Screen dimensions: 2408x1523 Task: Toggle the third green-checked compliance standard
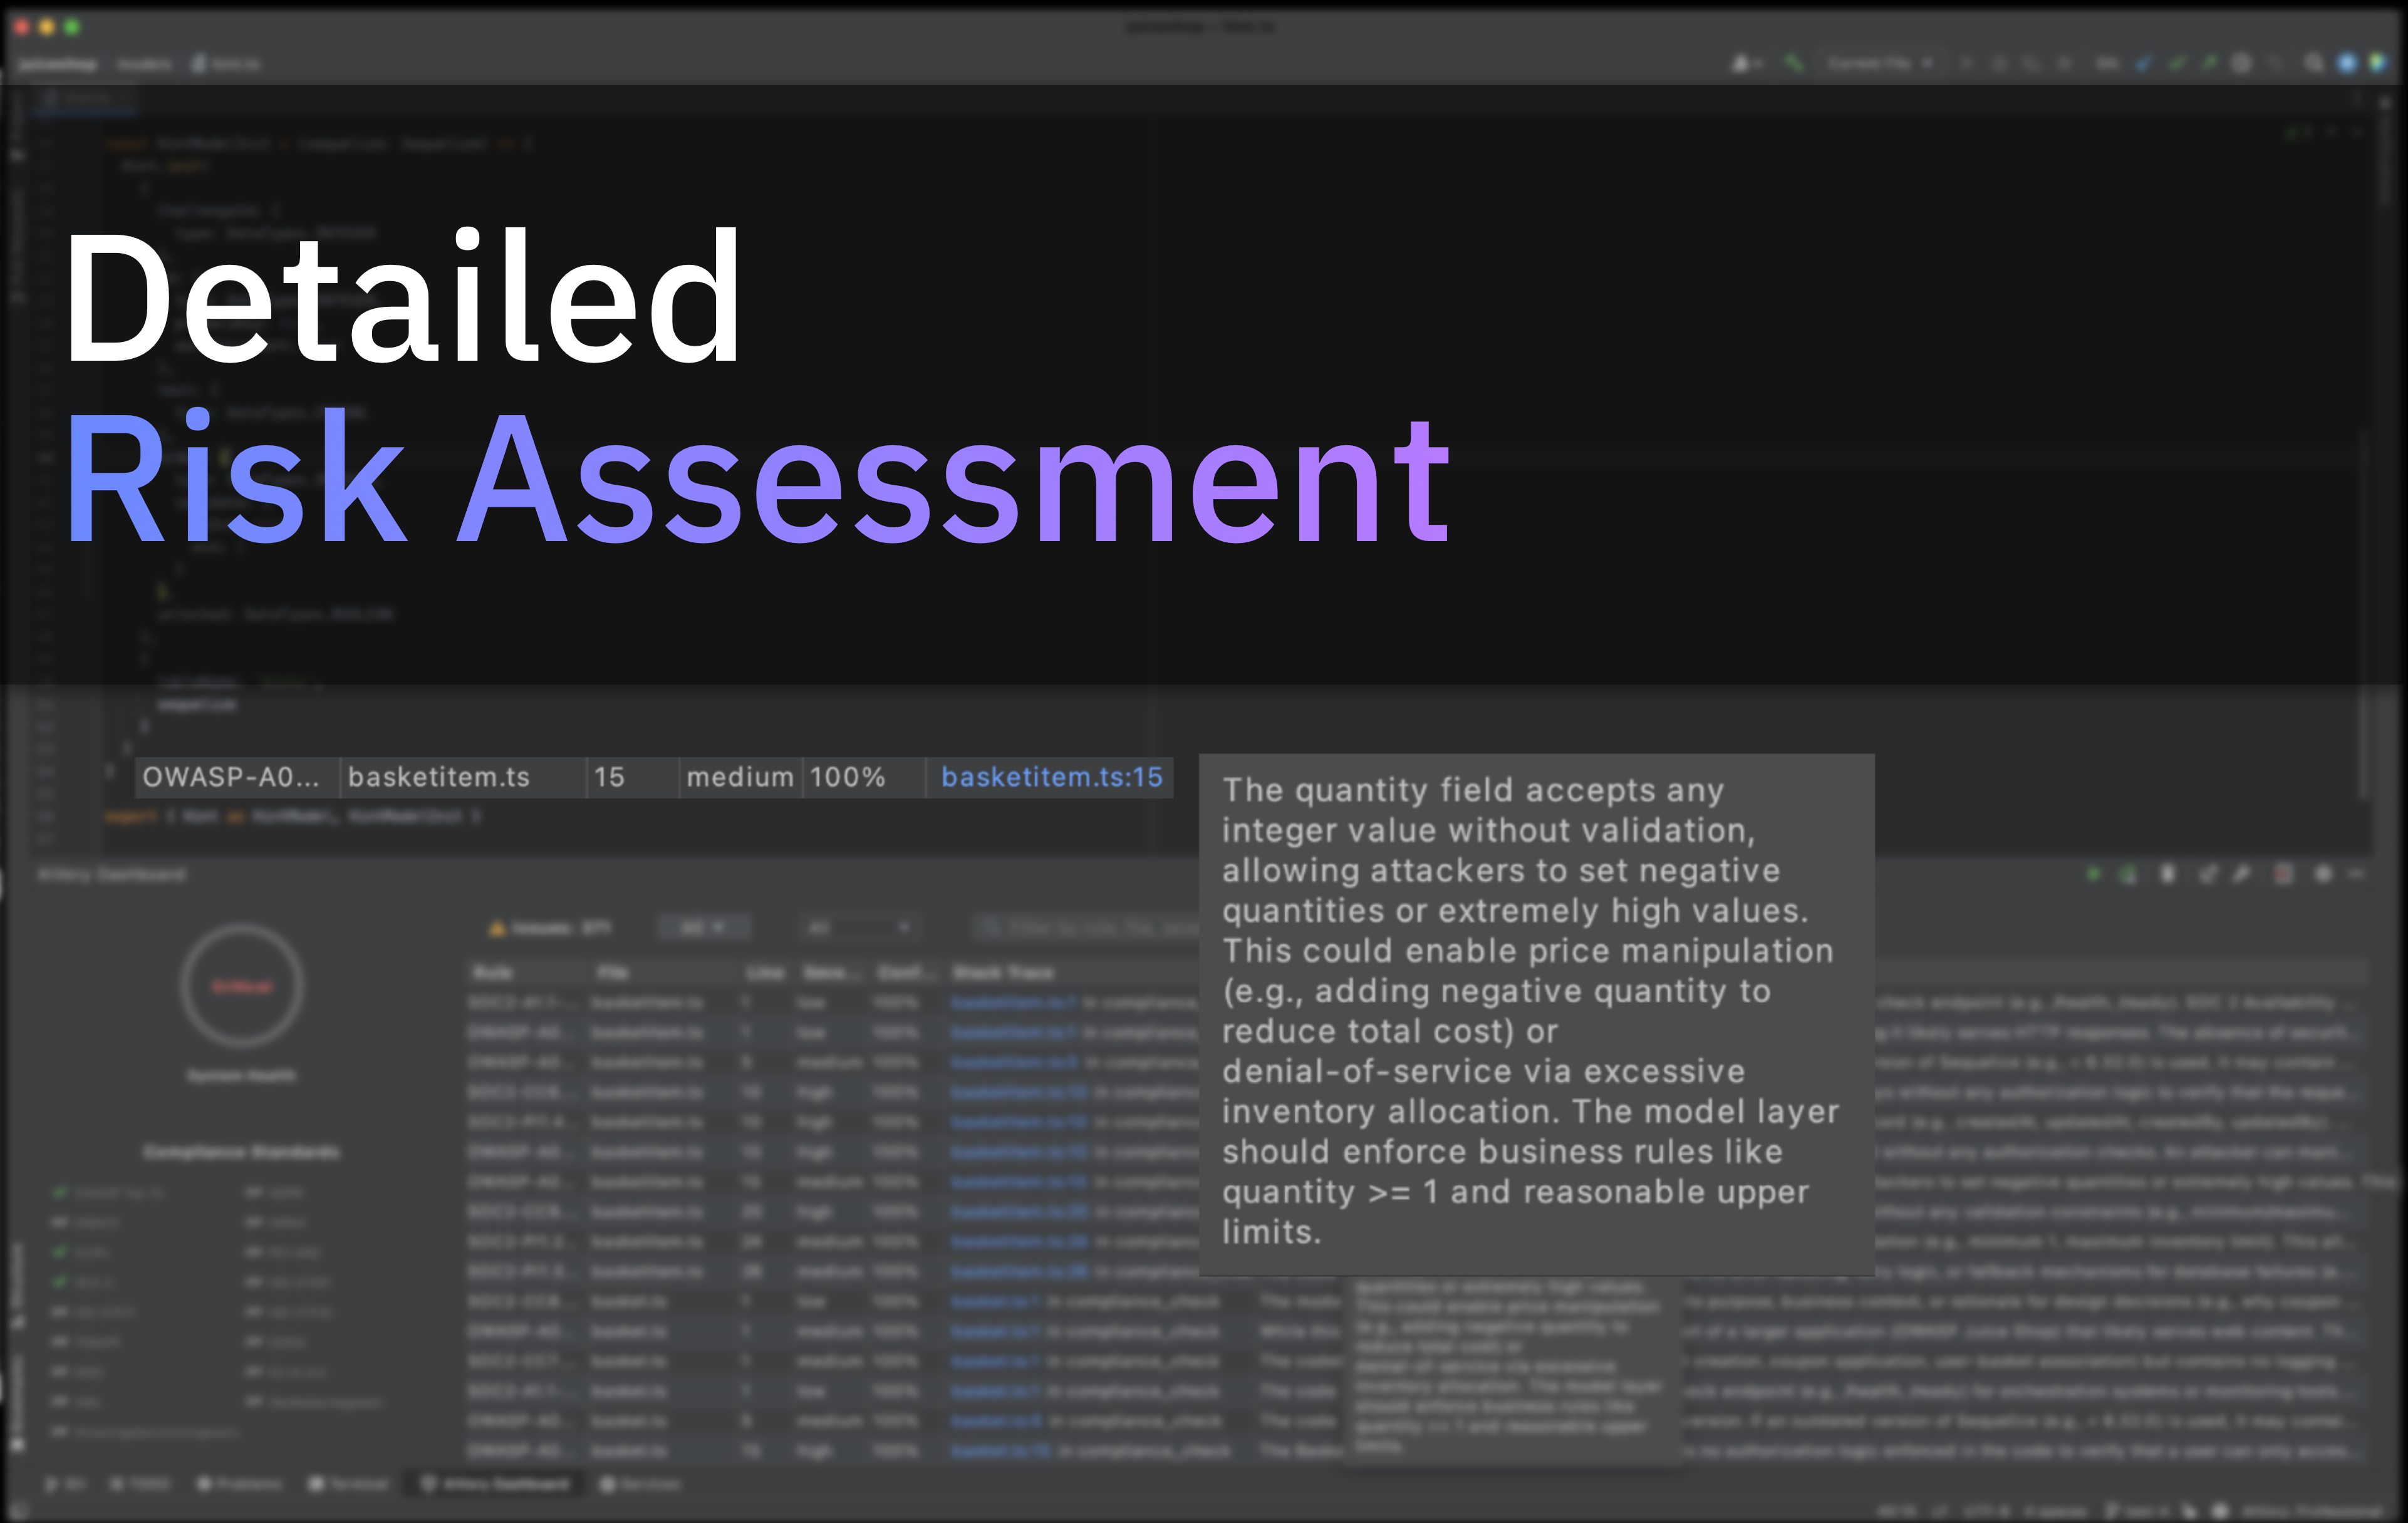tap(61, 1252)
